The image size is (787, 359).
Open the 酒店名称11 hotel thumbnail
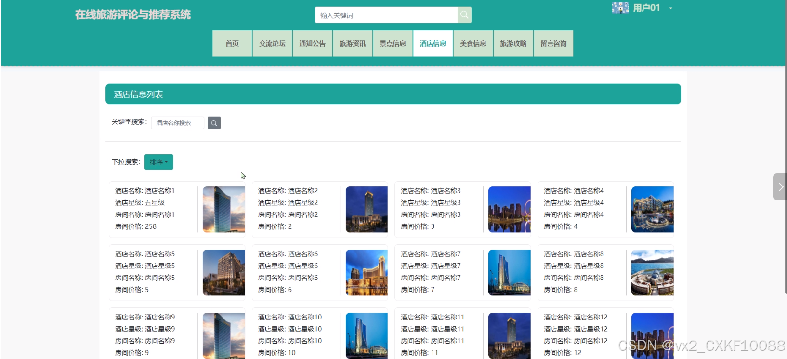click(510, 335)
